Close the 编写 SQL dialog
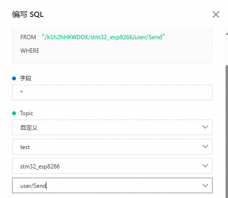Image resolution: width=228 pixels, height=198 pixels. coord(216,15)
